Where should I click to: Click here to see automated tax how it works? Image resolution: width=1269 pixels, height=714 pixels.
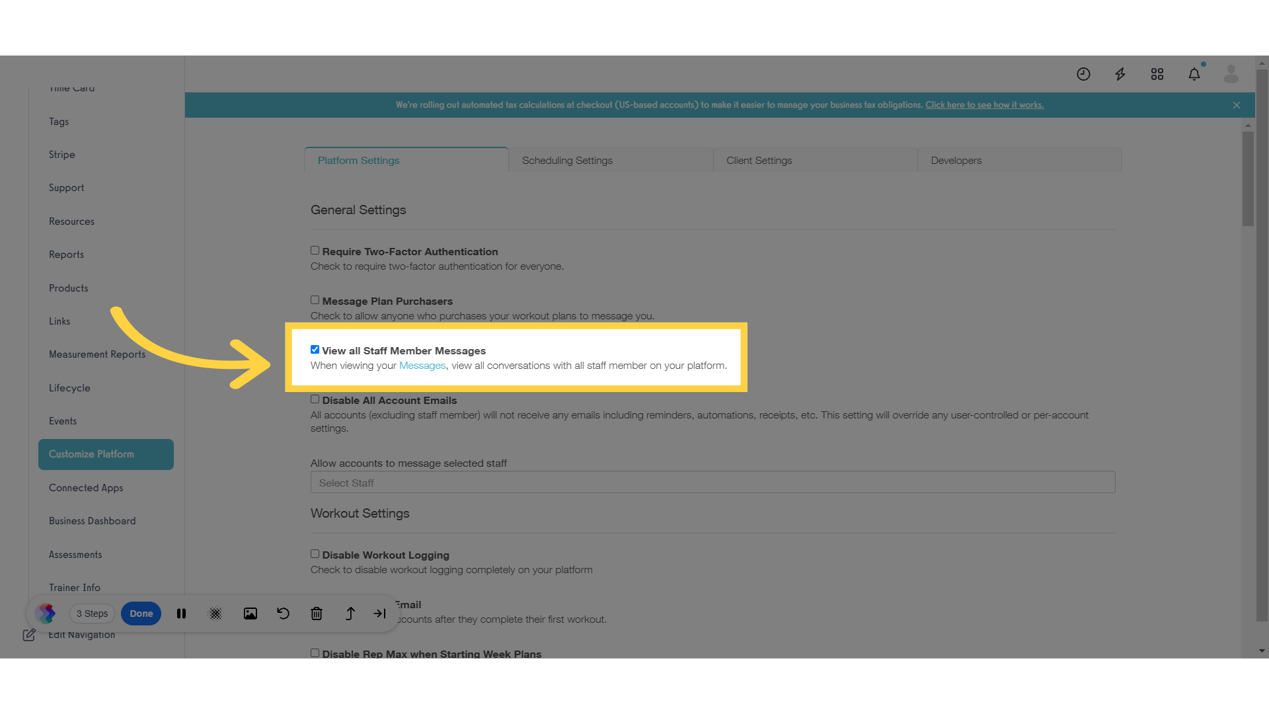coord(985,104)
